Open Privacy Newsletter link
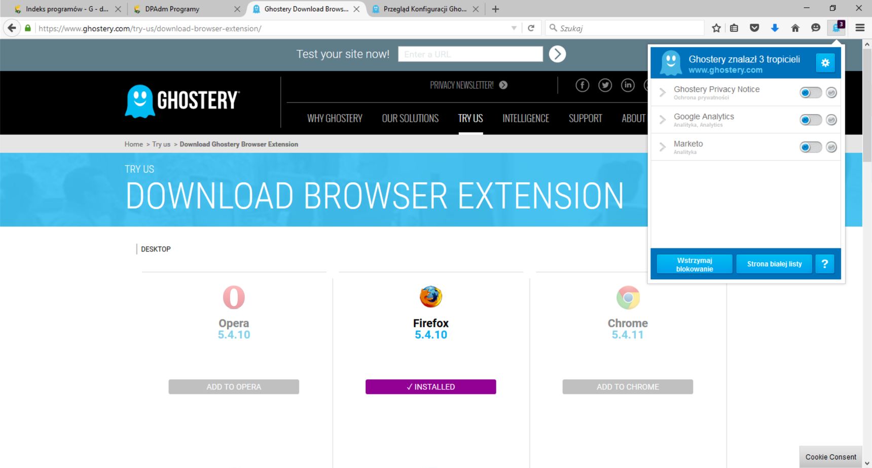The width and height of the screenshot is (872, 468). [461, 85]
